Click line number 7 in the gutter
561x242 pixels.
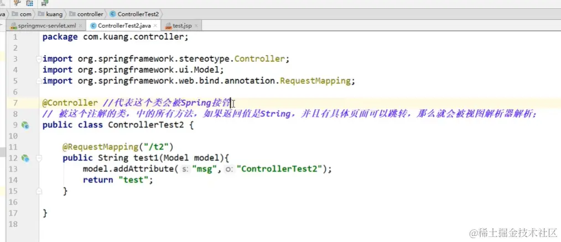pyautogui.click(x=15, y=103)
